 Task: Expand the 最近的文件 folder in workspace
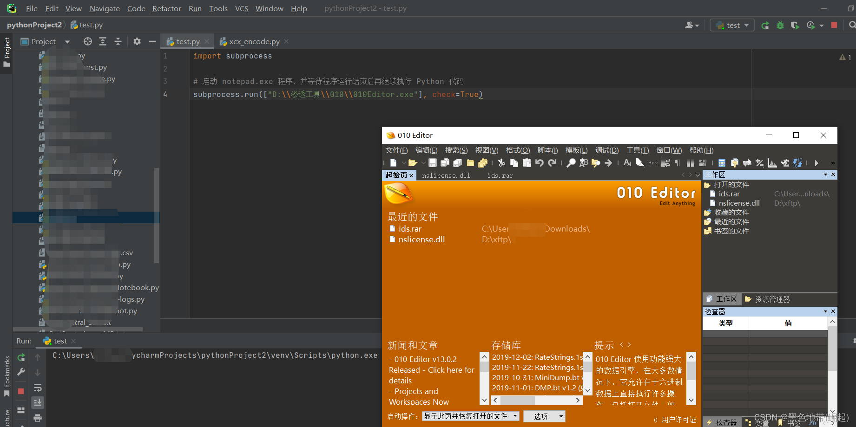(731, 221)
